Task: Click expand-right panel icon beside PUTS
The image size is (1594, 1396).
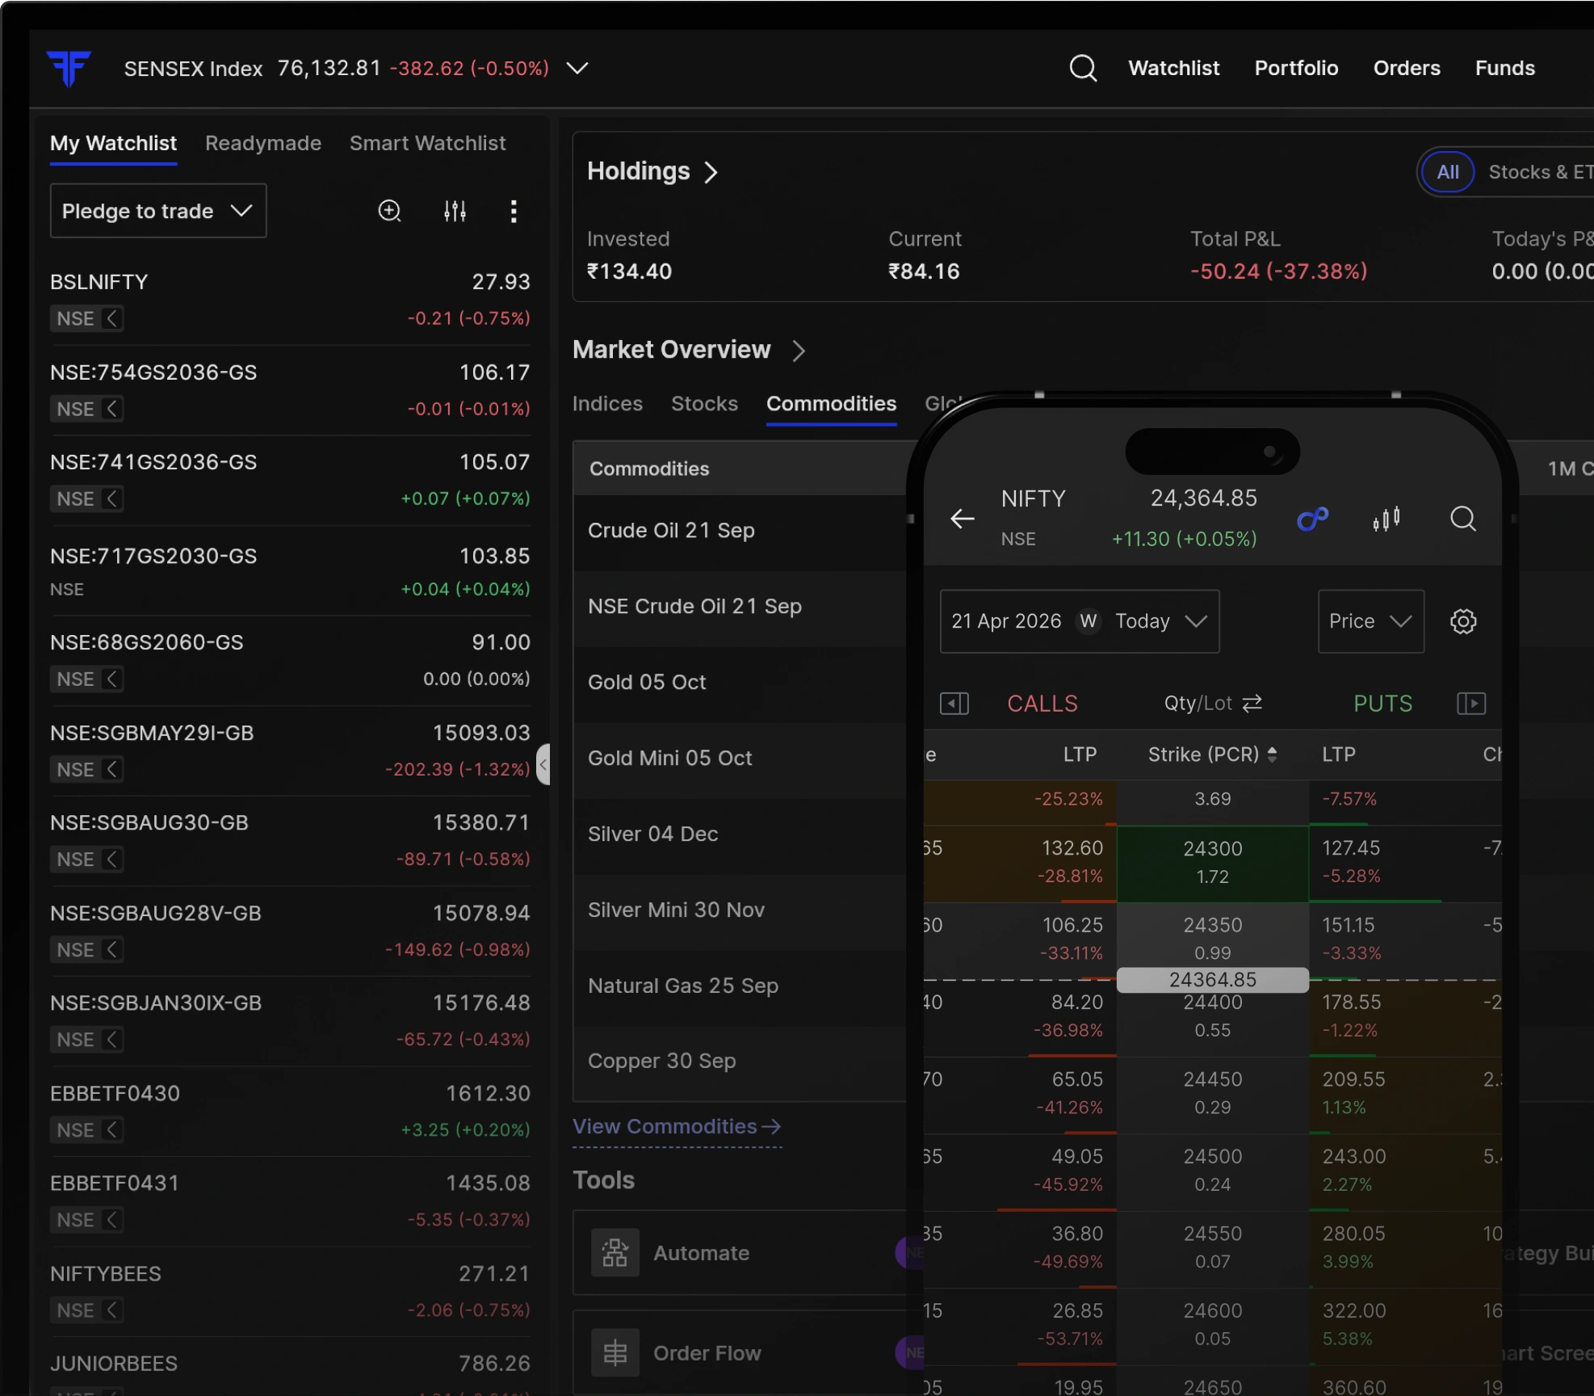Action: (1471, 704)
